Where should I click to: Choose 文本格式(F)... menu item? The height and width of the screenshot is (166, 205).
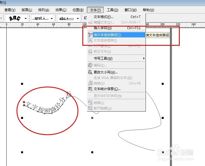click(x=116, y=17)
